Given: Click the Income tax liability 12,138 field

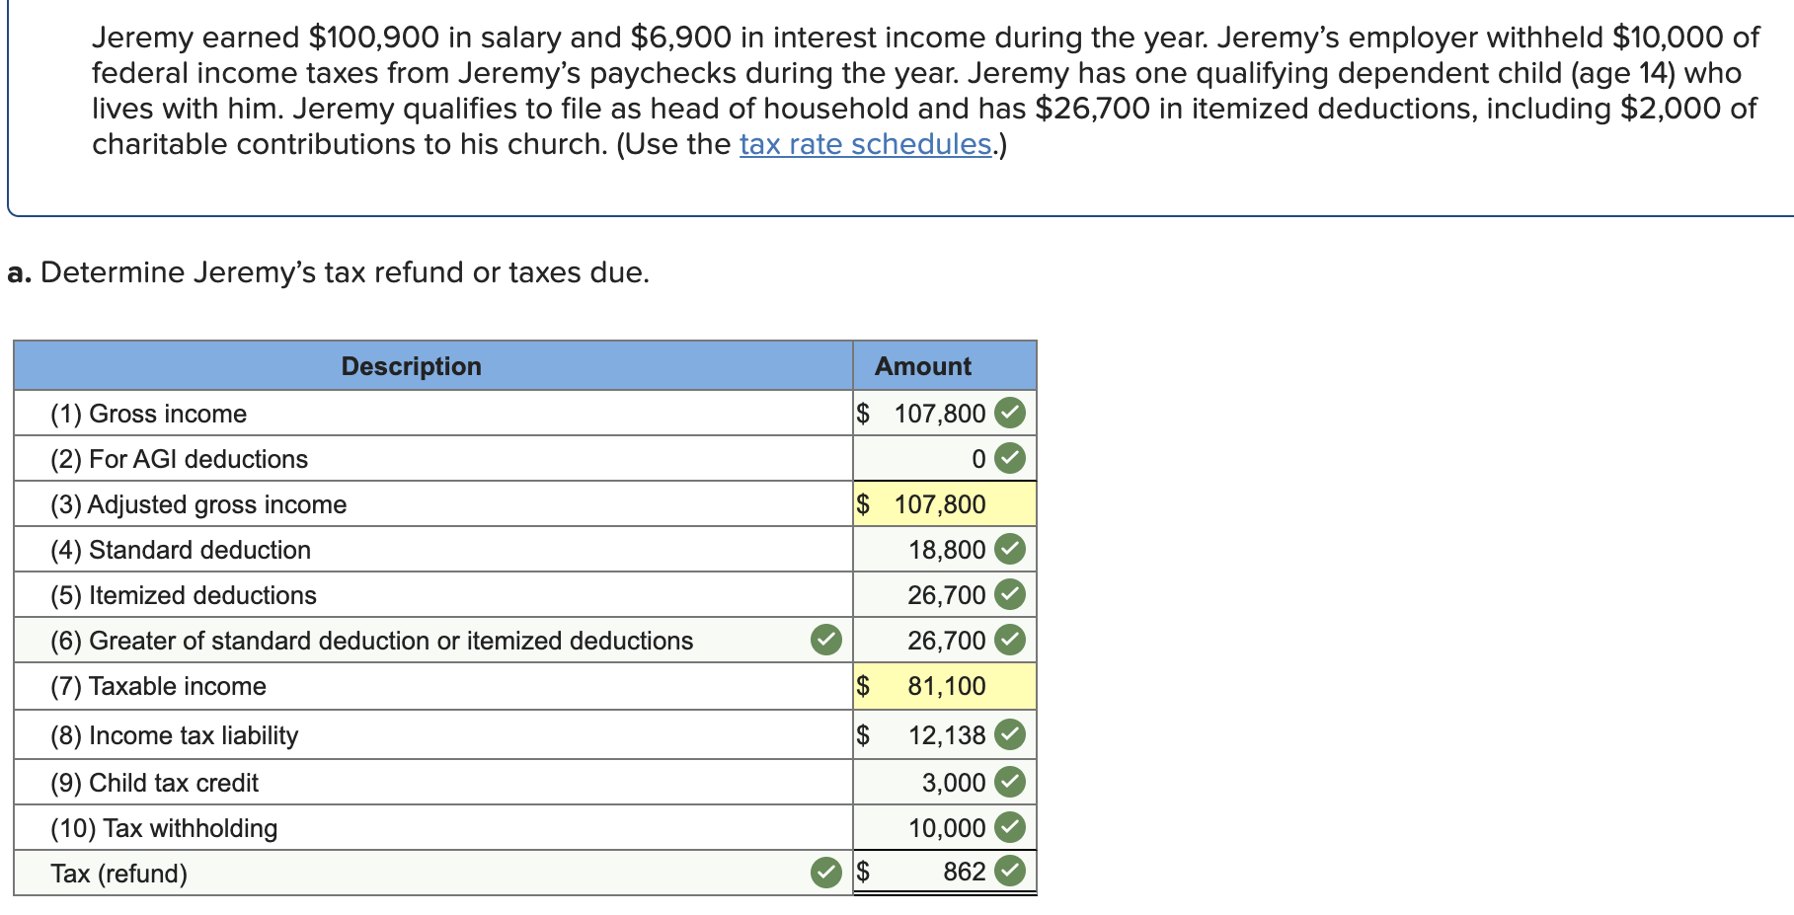Looking at the screenshot, I should pyautogui.click(x=945, y=734).
